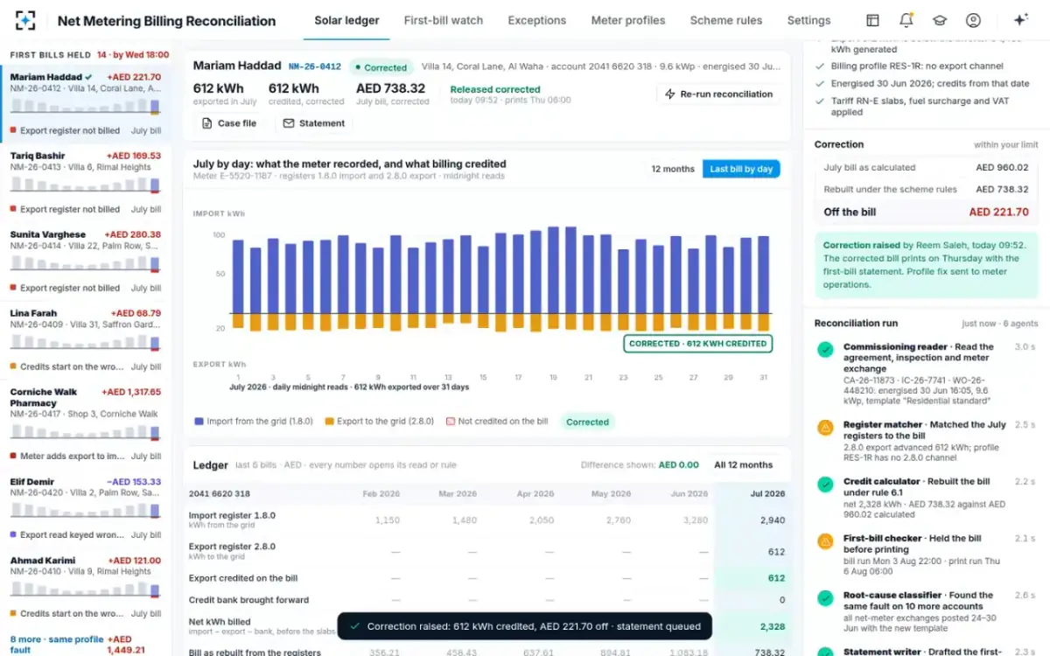Screen dimensions: 1050x656
Task: Open the Solar ledger tab
Action: coord(347,20)
